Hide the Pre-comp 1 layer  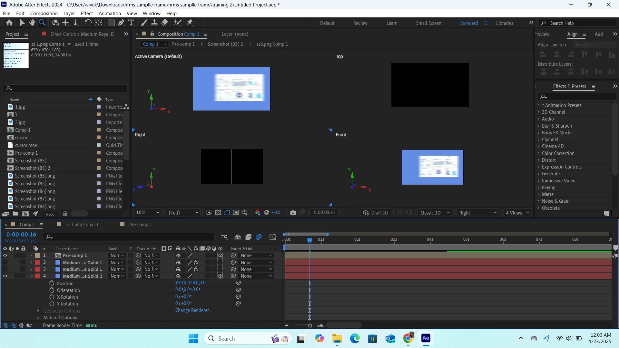click(5, 255)
